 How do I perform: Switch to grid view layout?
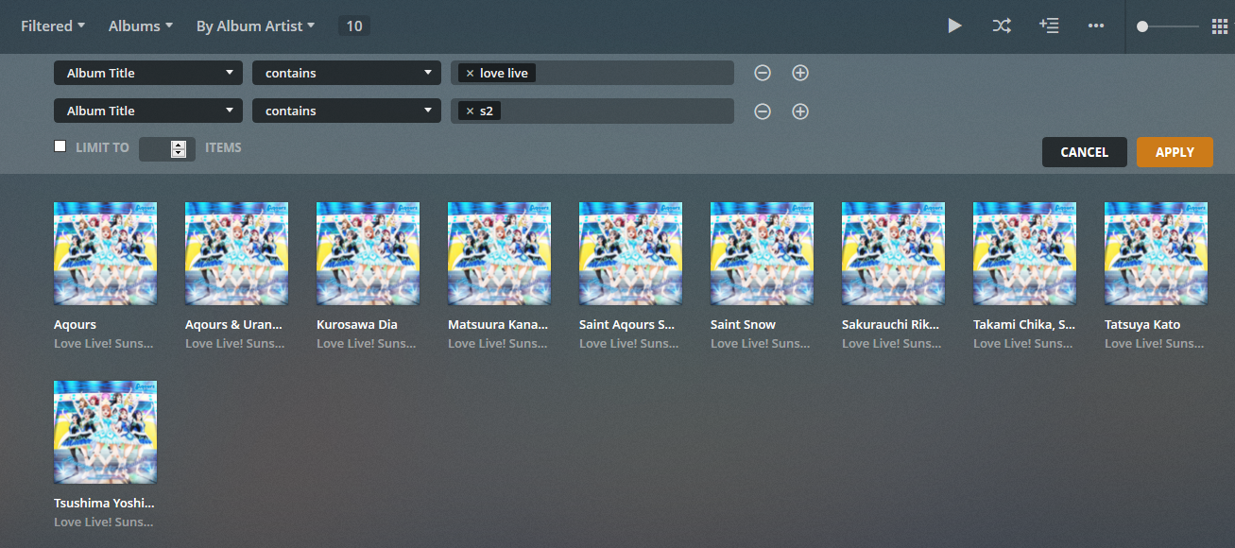point(1219,26)
